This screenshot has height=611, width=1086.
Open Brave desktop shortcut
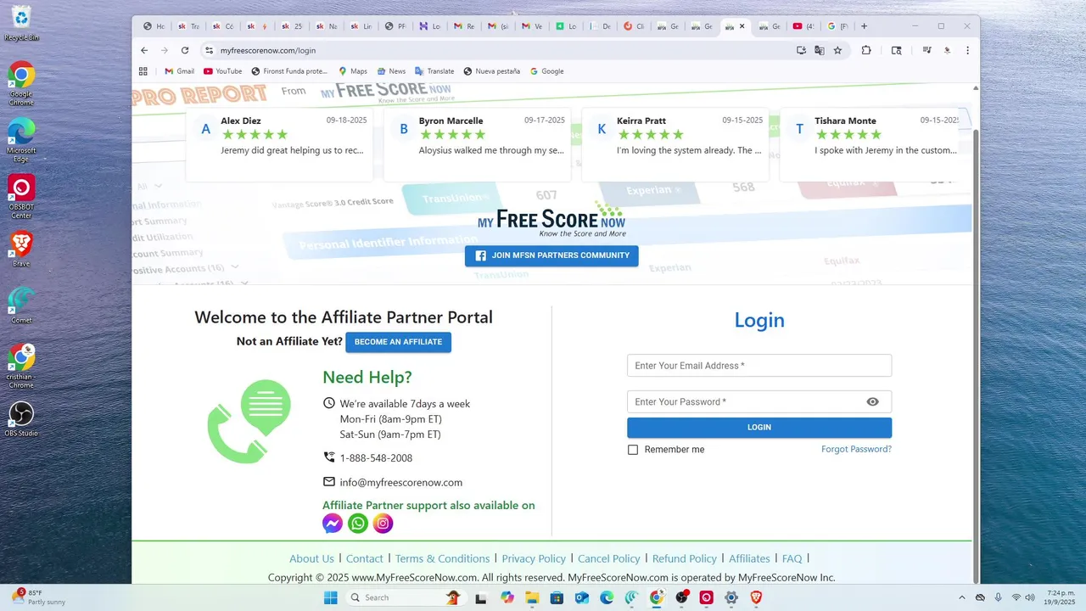pos(21,249)
